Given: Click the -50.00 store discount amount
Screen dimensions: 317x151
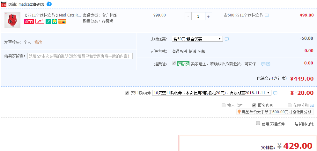Looking at the screenshot, I should coord(306,38).
